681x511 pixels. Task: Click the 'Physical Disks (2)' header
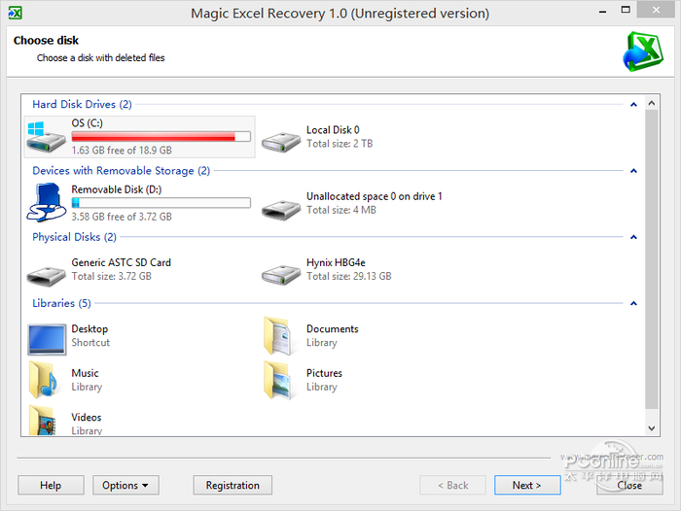[x=74, y=237]
